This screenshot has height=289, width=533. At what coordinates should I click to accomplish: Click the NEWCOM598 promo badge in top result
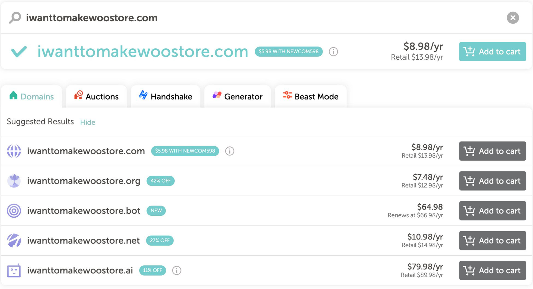[289, 51]
